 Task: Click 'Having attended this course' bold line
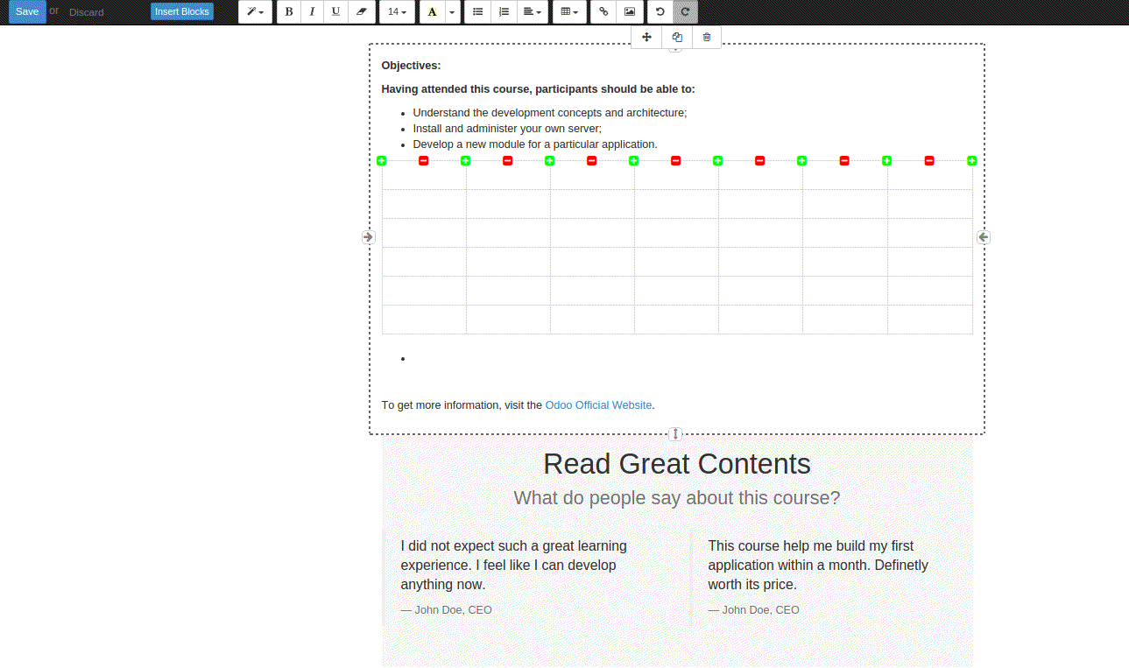(538, 89)
